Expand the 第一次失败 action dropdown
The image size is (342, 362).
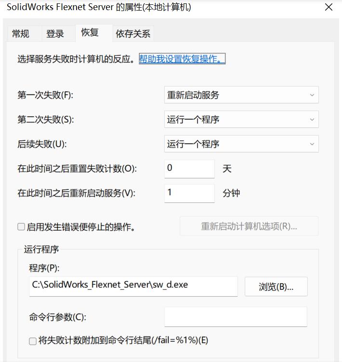[x=241, y=95]
